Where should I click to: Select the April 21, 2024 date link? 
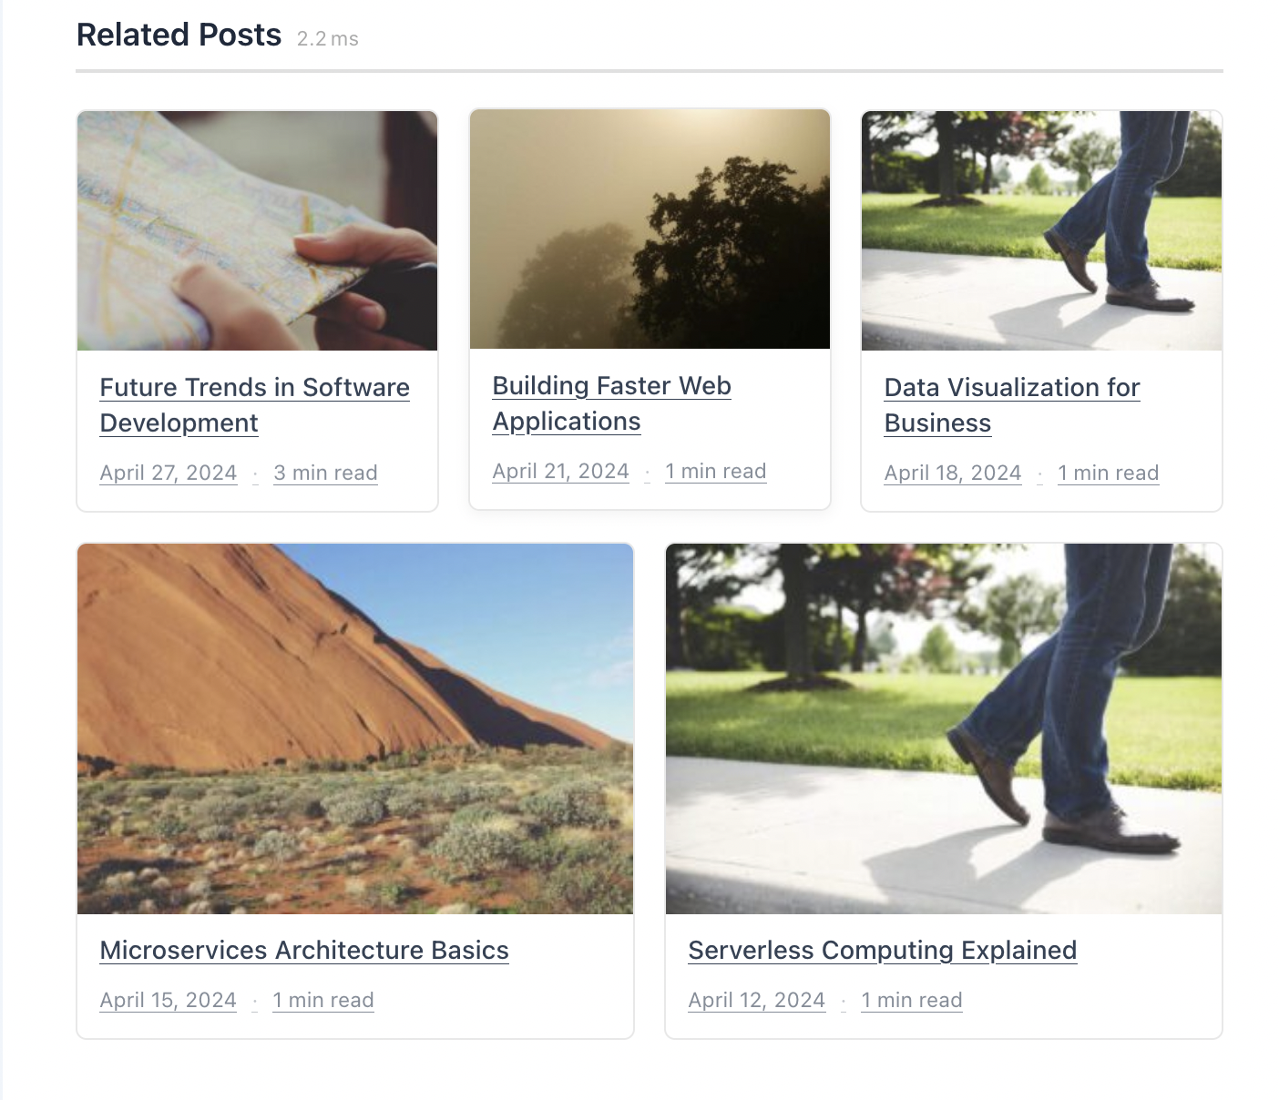point(560,471)
